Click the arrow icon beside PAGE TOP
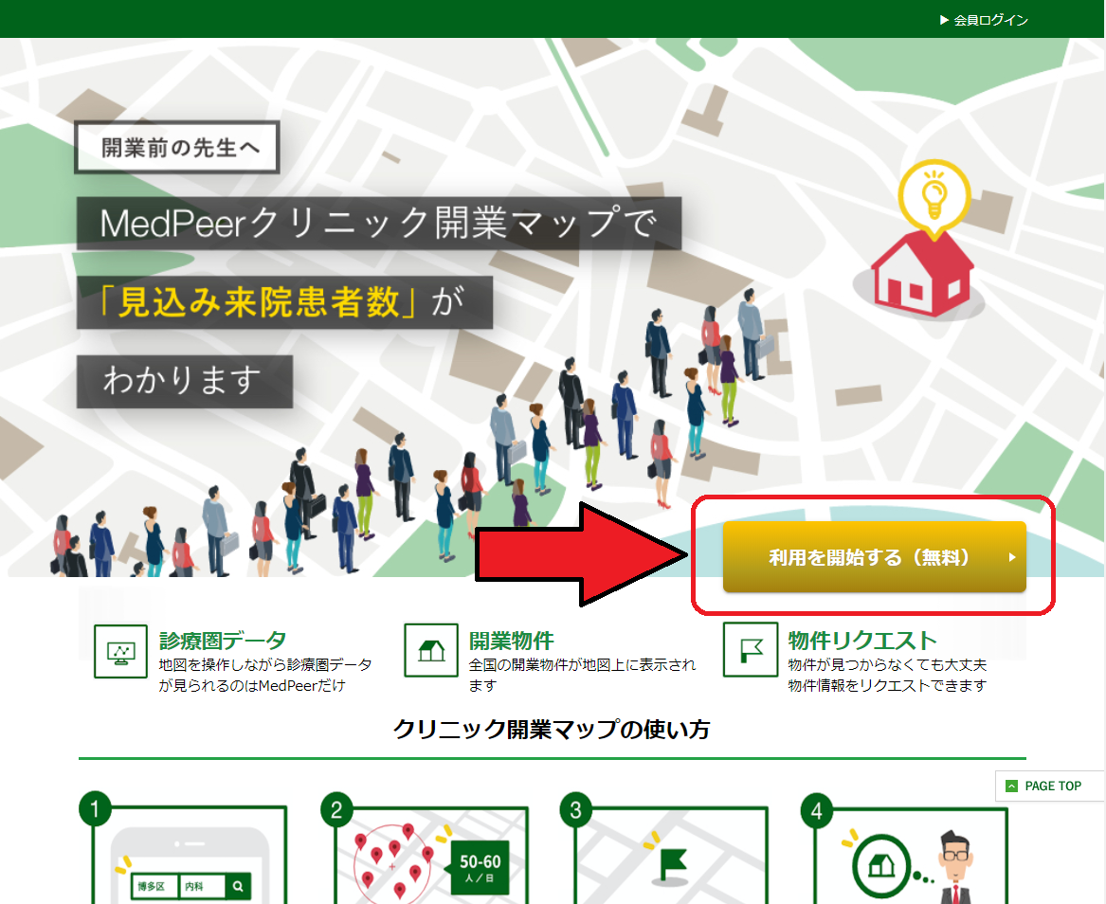Image resolution: width=1106 pixels, height=904 pixels. tap(1011, 786)
